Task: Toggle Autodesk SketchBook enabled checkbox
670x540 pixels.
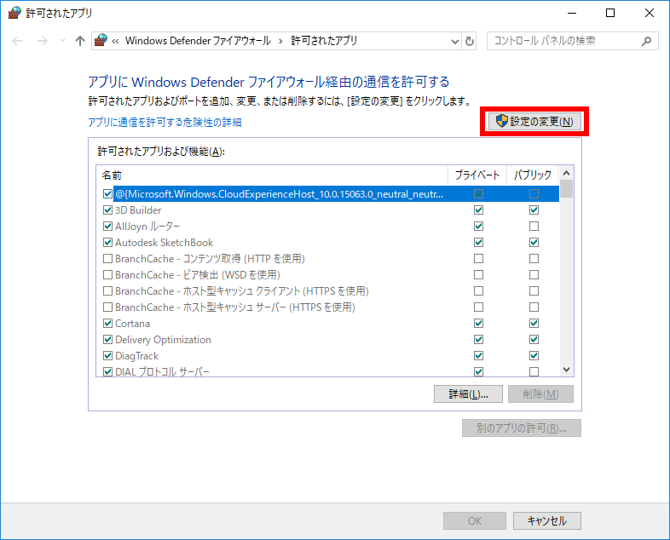Action: (x=107, y=243)
